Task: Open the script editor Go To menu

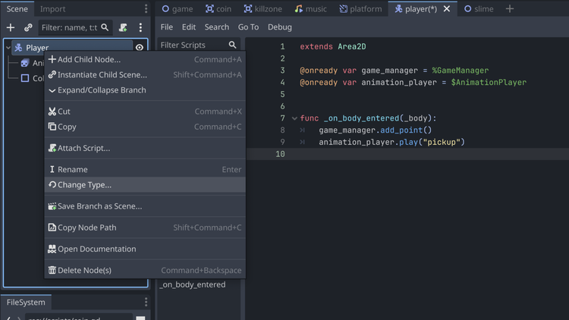Action: [248, 27]
